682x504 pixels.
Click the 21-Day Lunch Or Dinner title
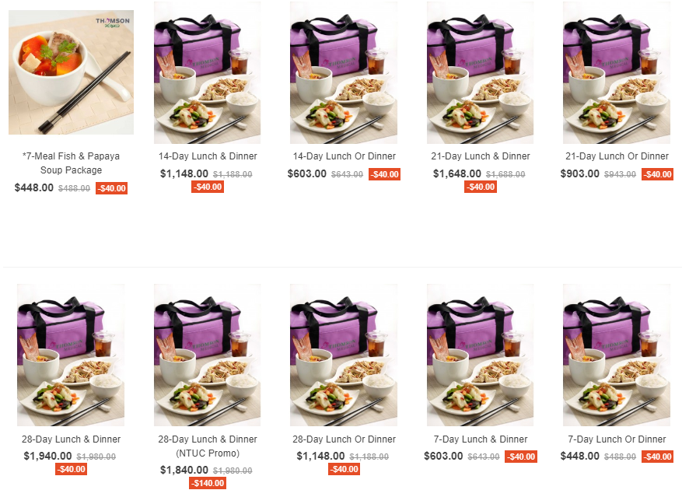(x=617, y=156)
